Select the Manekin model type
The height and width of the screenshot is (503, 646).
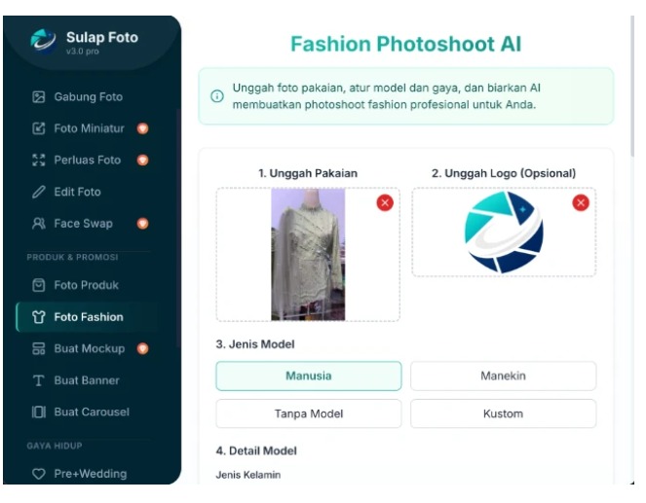coord(503,376)
